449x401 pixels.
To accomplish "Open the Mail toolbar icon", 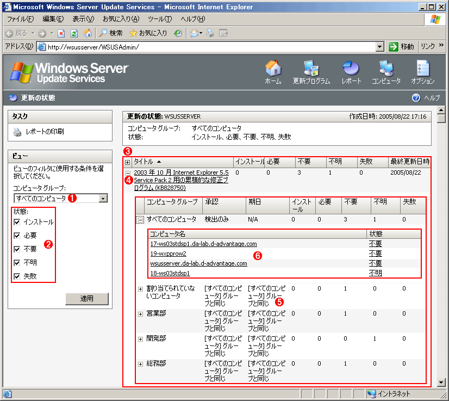I will pyautogui.click(x=195, y=34).
